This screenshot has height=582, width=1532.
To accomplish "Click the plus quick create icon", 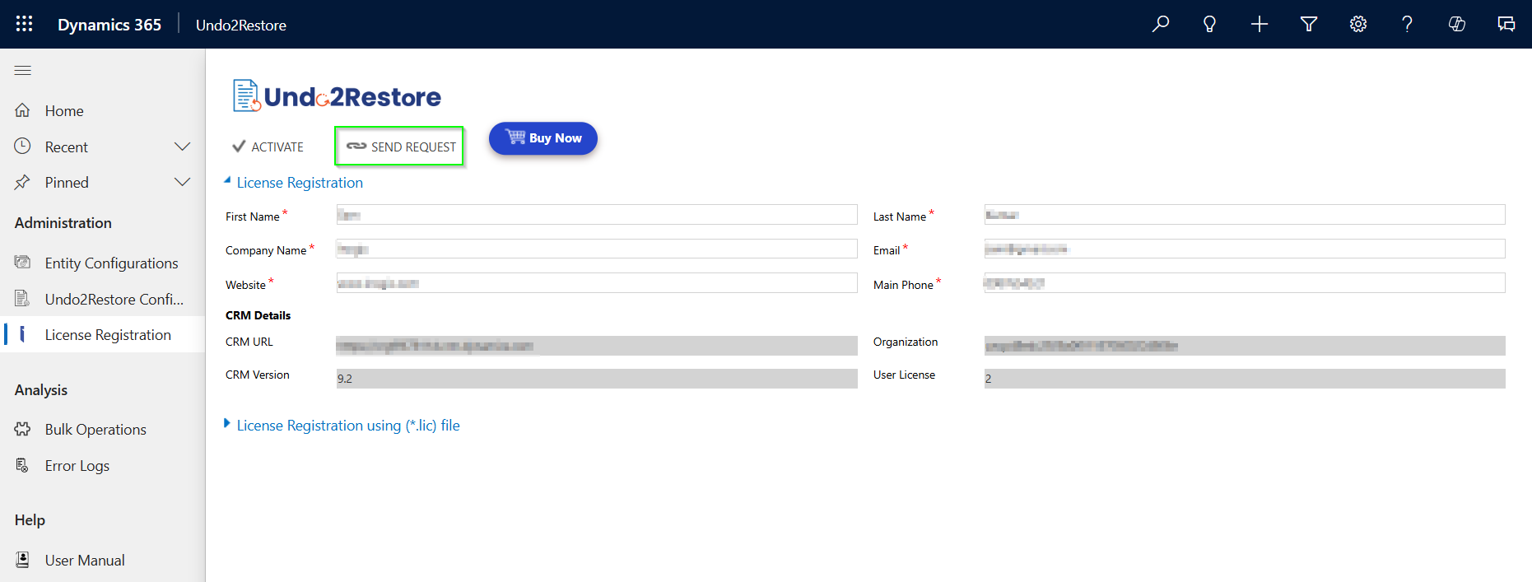I will (1259, 24).
